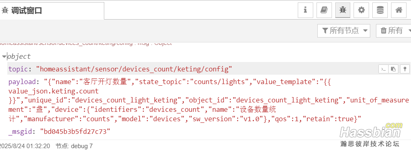Click the 2025/8/24 01:32:20 timestamp
The image size is (411, 151).
25,146
